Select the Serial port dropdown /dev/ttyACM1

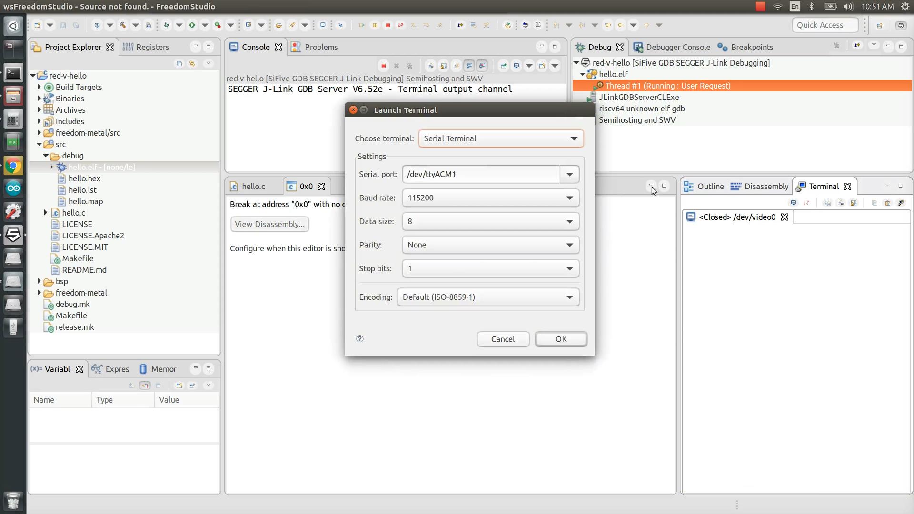pyautogui.click(x=490, y=174)
